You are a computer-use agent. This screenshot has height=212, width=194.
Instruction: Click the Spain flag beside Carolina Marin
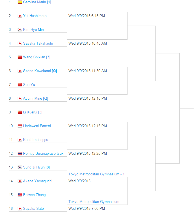tap(20, 2)
